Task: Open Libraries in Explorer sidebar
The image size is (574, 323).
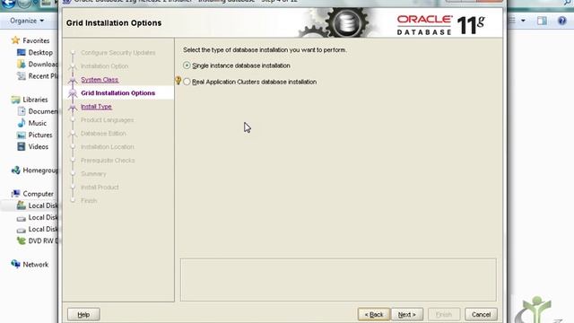Action: pos(35,100)
